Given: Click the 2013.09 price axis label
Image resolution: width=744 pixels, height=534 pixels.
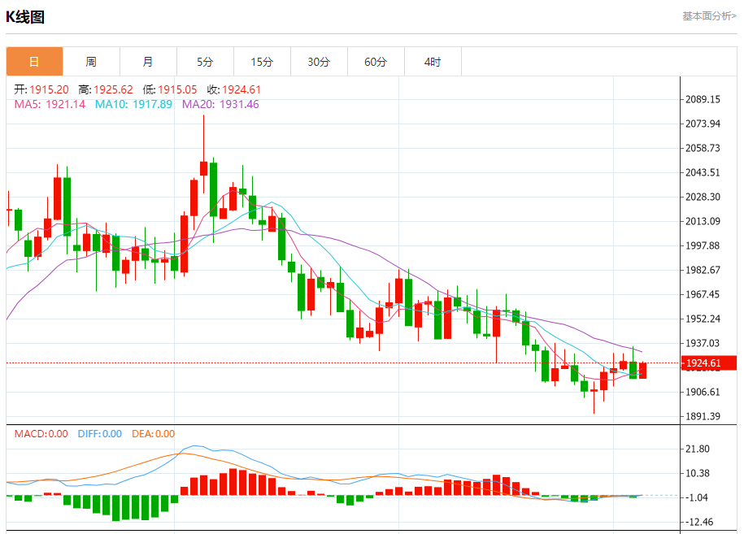Looking at the screenshot, I should pos(703,221).
